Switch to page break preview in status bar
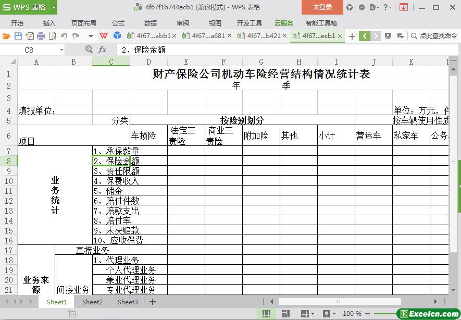The width and height of the screenshot is (461, 320). point(285,314)
